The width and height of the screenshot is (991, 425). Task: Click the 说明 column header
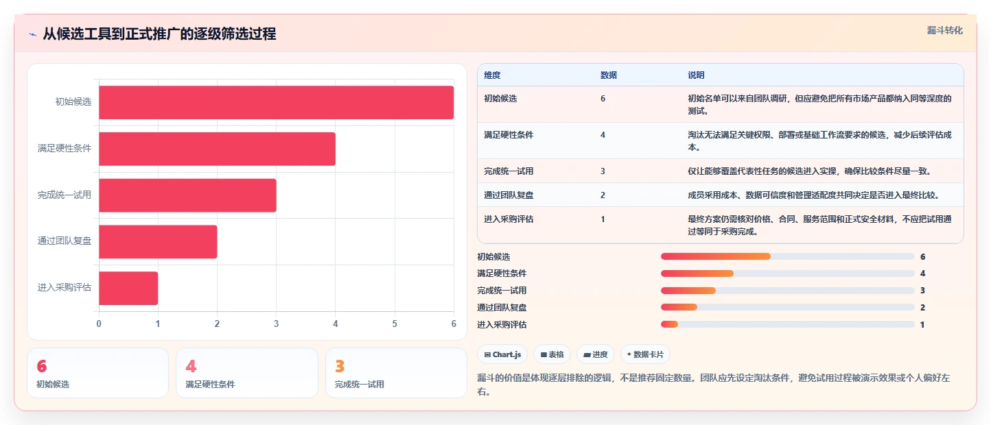coord(697,75)
